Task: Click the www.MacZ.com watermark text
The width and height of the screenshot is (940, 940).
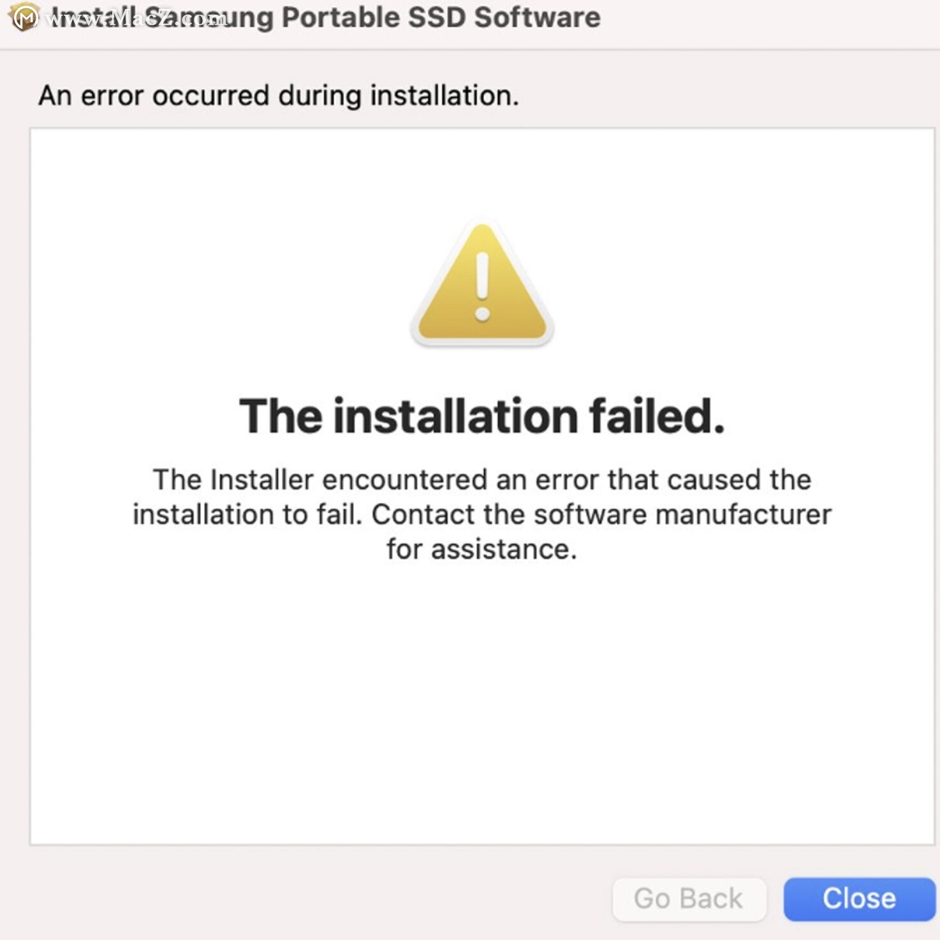Action: click(136, 18)
